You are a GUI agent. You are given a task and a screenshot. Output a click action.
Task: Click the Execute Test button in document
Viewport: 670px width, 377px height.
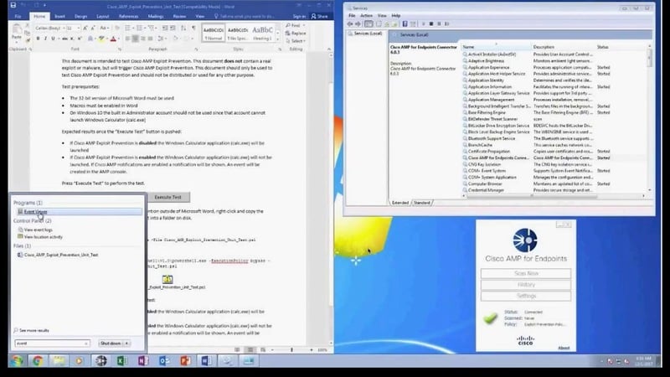168,197
